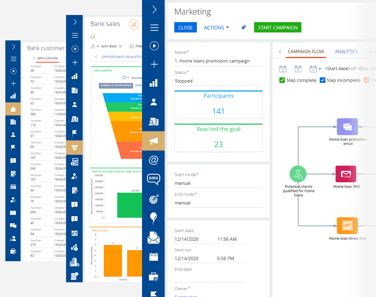Switch to the ANALYTICS tab
Viewport: 376px width, 297px height.
pos(346,52)
